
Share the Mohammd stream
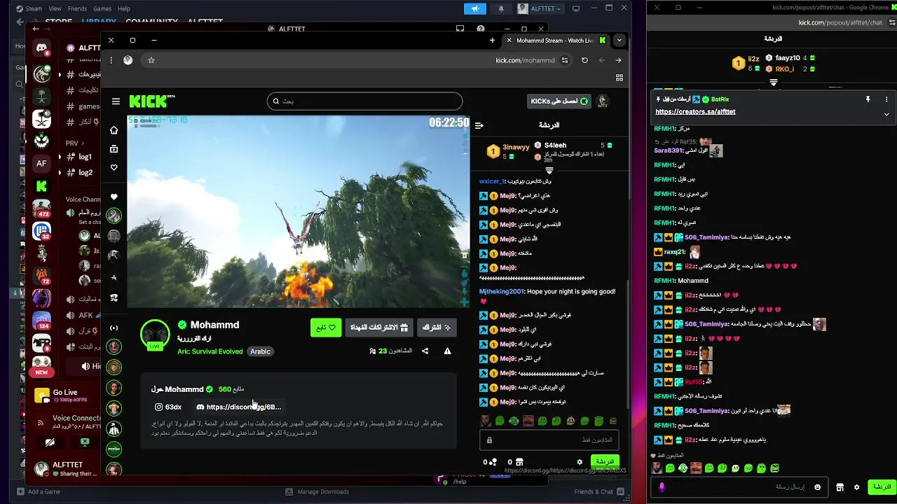click(425, 351)
